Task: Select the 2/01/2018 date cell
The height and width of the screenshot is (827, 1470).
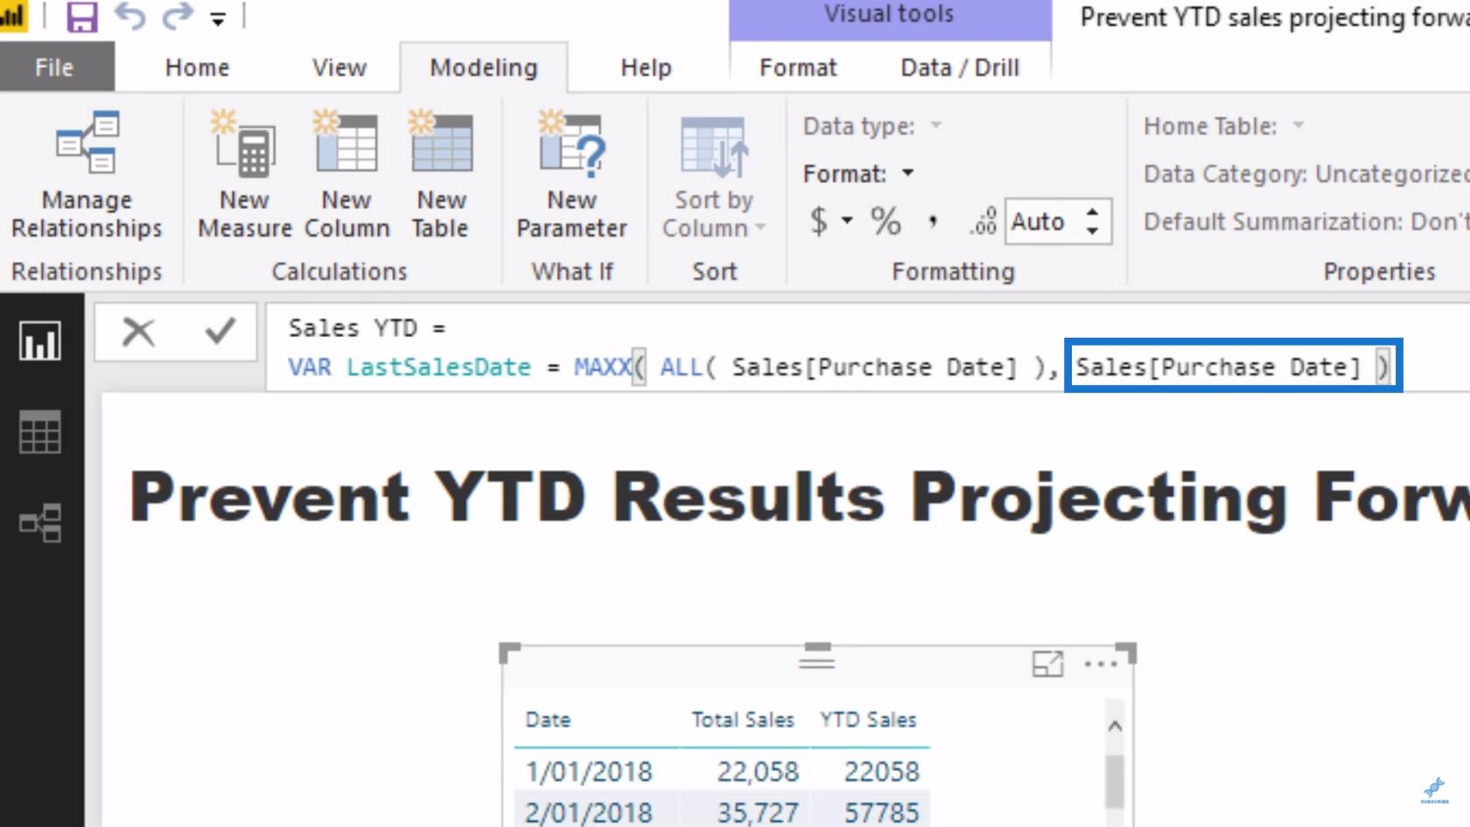Action: (589, 812)
